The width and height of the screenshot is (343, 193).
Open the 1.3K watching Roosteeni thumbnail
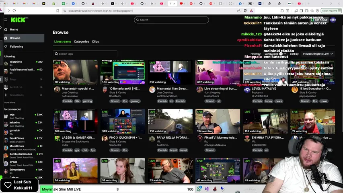pos(123,72)
